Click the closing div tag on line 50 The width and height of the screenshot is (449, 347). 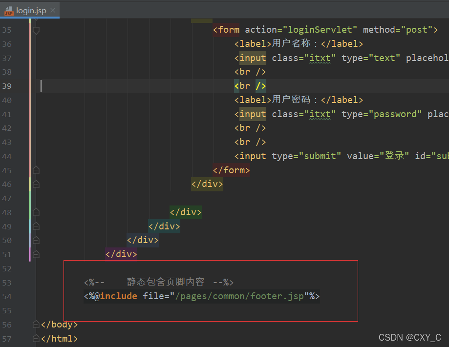pos(143,240)
